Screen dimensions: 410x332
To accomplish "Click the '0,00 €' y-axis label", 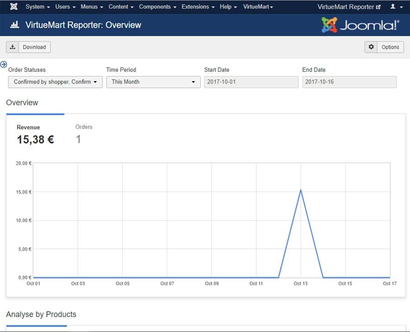I will pos(25,278).
